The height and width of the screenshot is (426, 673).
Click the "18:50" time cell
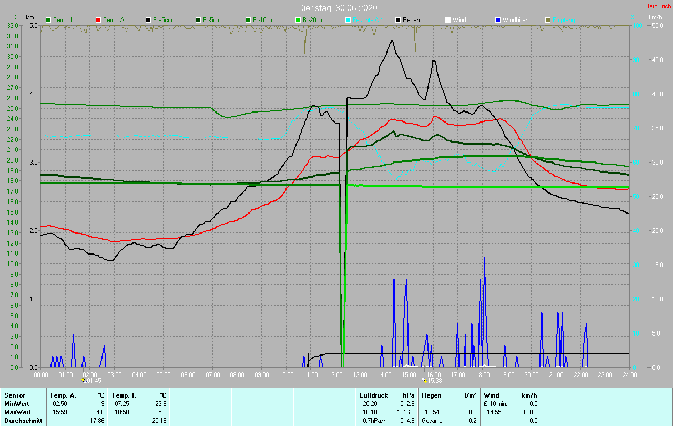click(122, 412)
